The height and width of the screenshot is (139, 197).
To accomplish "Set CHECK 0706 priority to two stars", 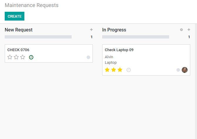I will coord(16,57).
